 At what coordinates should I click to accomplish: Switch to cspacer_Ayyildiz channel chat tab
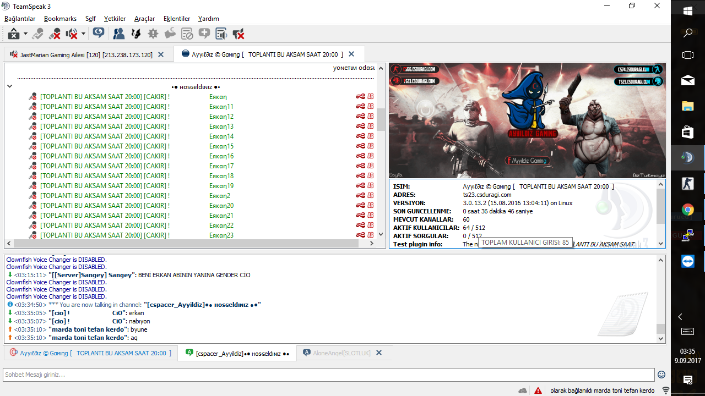(237, 353)
